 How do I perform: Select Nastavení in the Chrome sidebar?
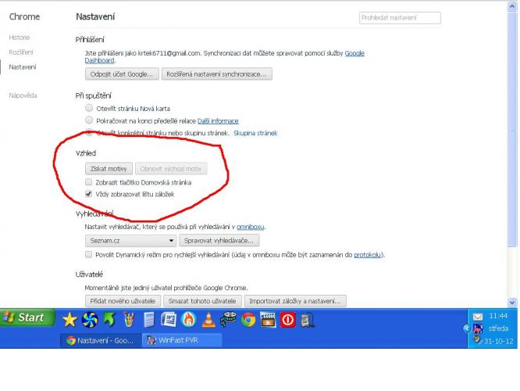pos(22,67)
